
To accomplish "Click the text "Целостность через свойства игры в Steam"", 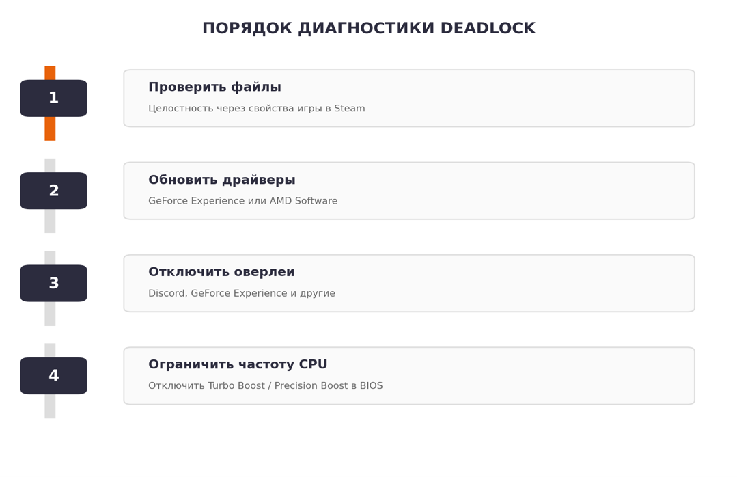I will point(257,108).
